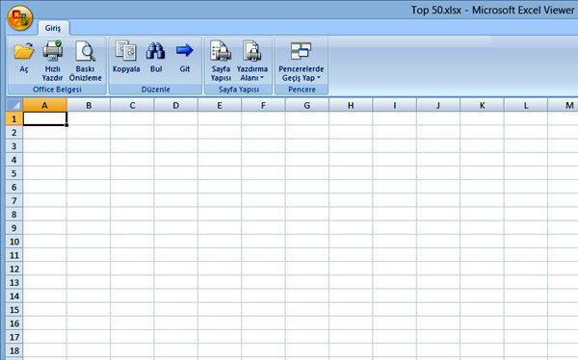Select column D header

[x=176, y=105]
